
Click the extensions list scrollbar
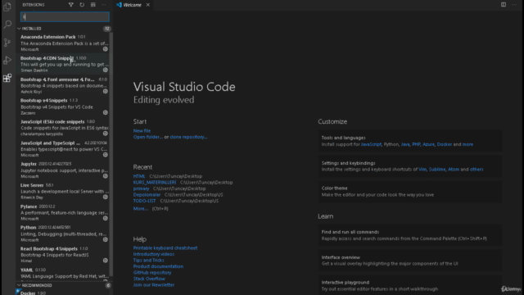coord(111,154)
